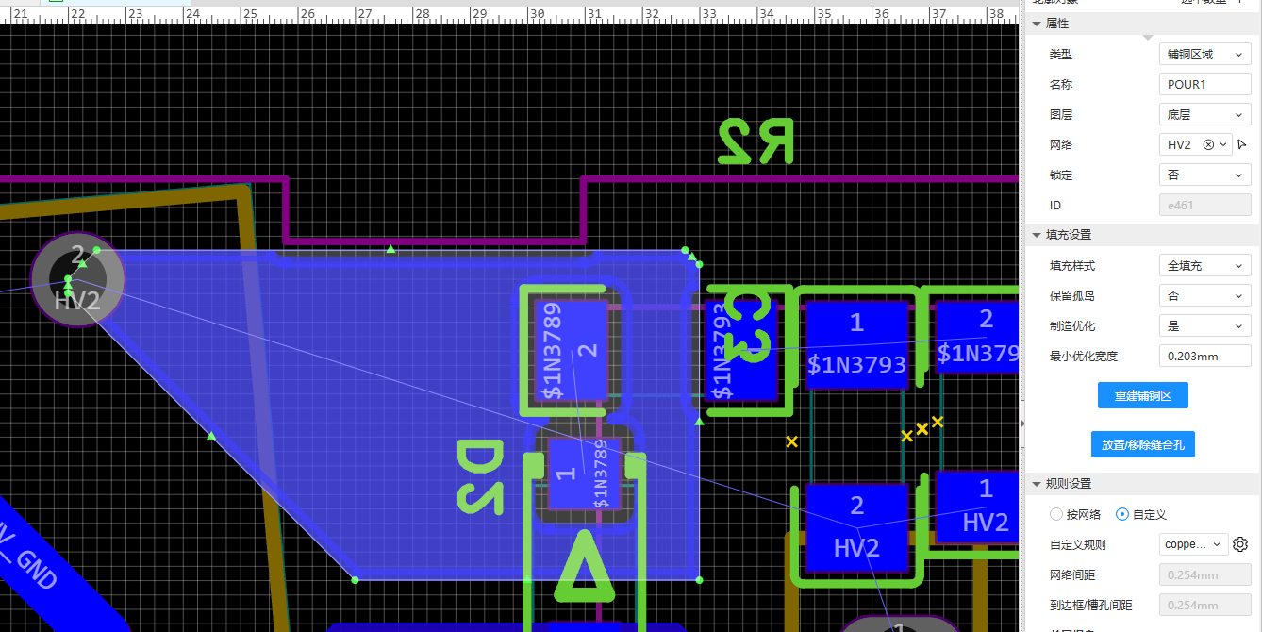Click the 放置/移除缝合孔 button
Screen dimensions: 1262x632
pyautogui.click(x=1142, y=444)
